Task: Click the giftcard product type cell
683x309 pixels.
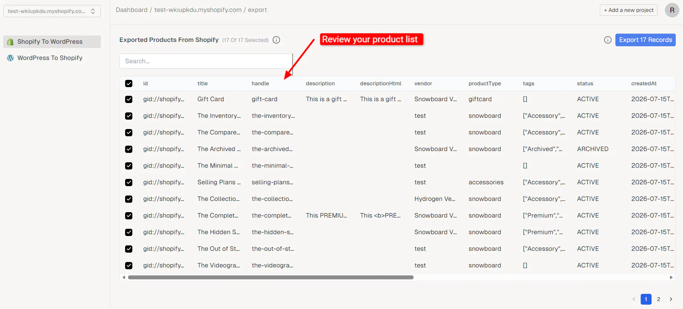Action: coord(480,99)
